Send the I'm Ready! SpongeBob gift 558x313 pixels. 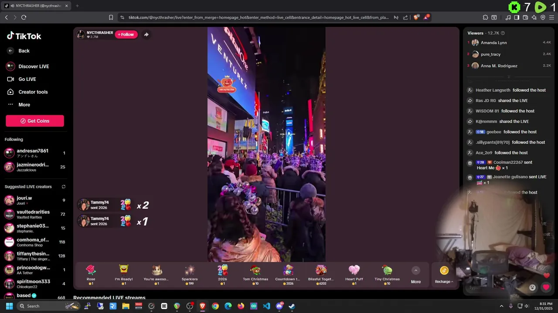(124, 275)
